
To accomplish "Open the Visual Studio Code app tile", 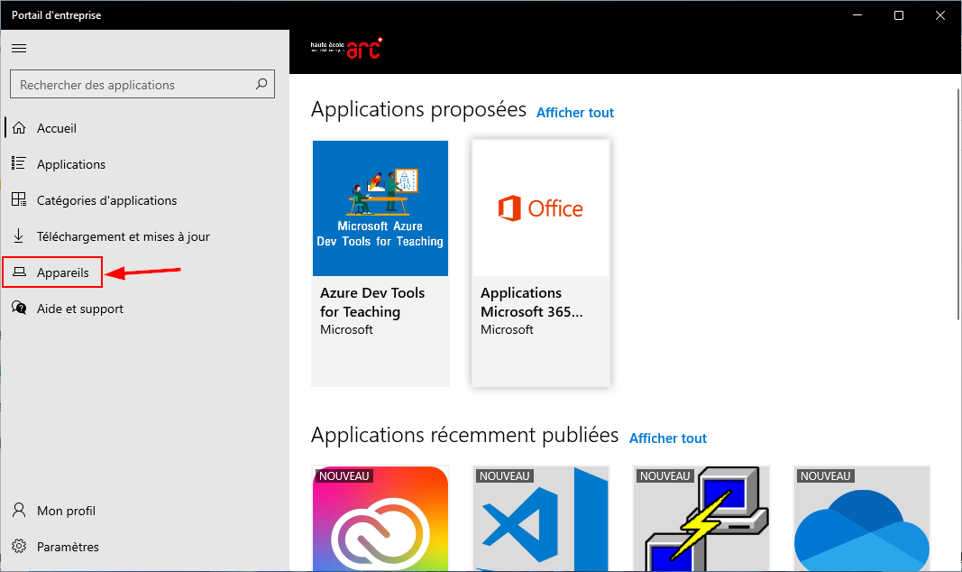I will [x=541, y=519].
